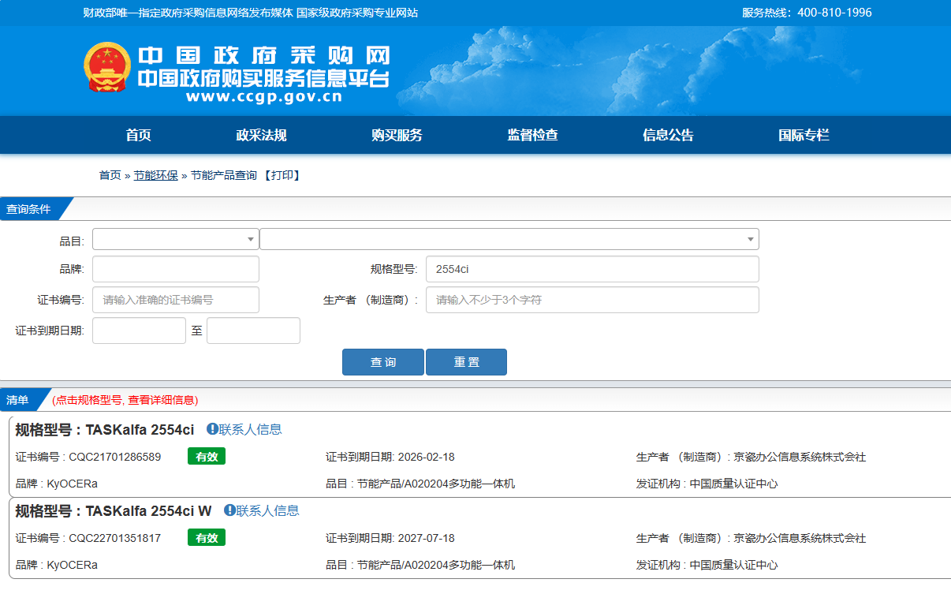The height and width of the screenshot is (594, 951).
Task: Click the 品牌 input field
Action: click(x=176, y=269)
